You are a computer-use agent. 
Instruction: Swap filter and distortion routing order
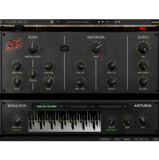click(x=64, y=48)
